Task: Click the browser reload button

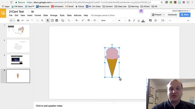Action: tap(11, 2)
